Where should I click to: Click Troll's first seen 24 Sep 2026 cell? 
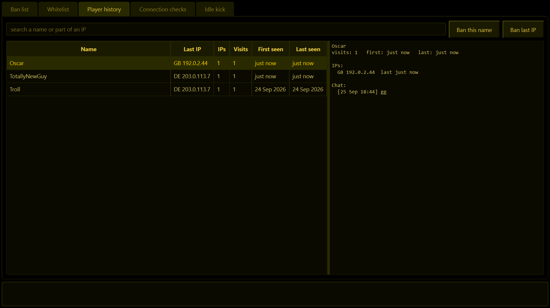[271, 89]
